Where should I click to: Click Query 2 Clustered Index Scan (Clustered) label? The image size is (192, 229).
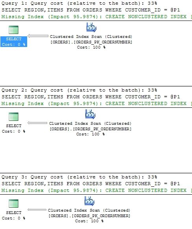click(x=90, y=124)
